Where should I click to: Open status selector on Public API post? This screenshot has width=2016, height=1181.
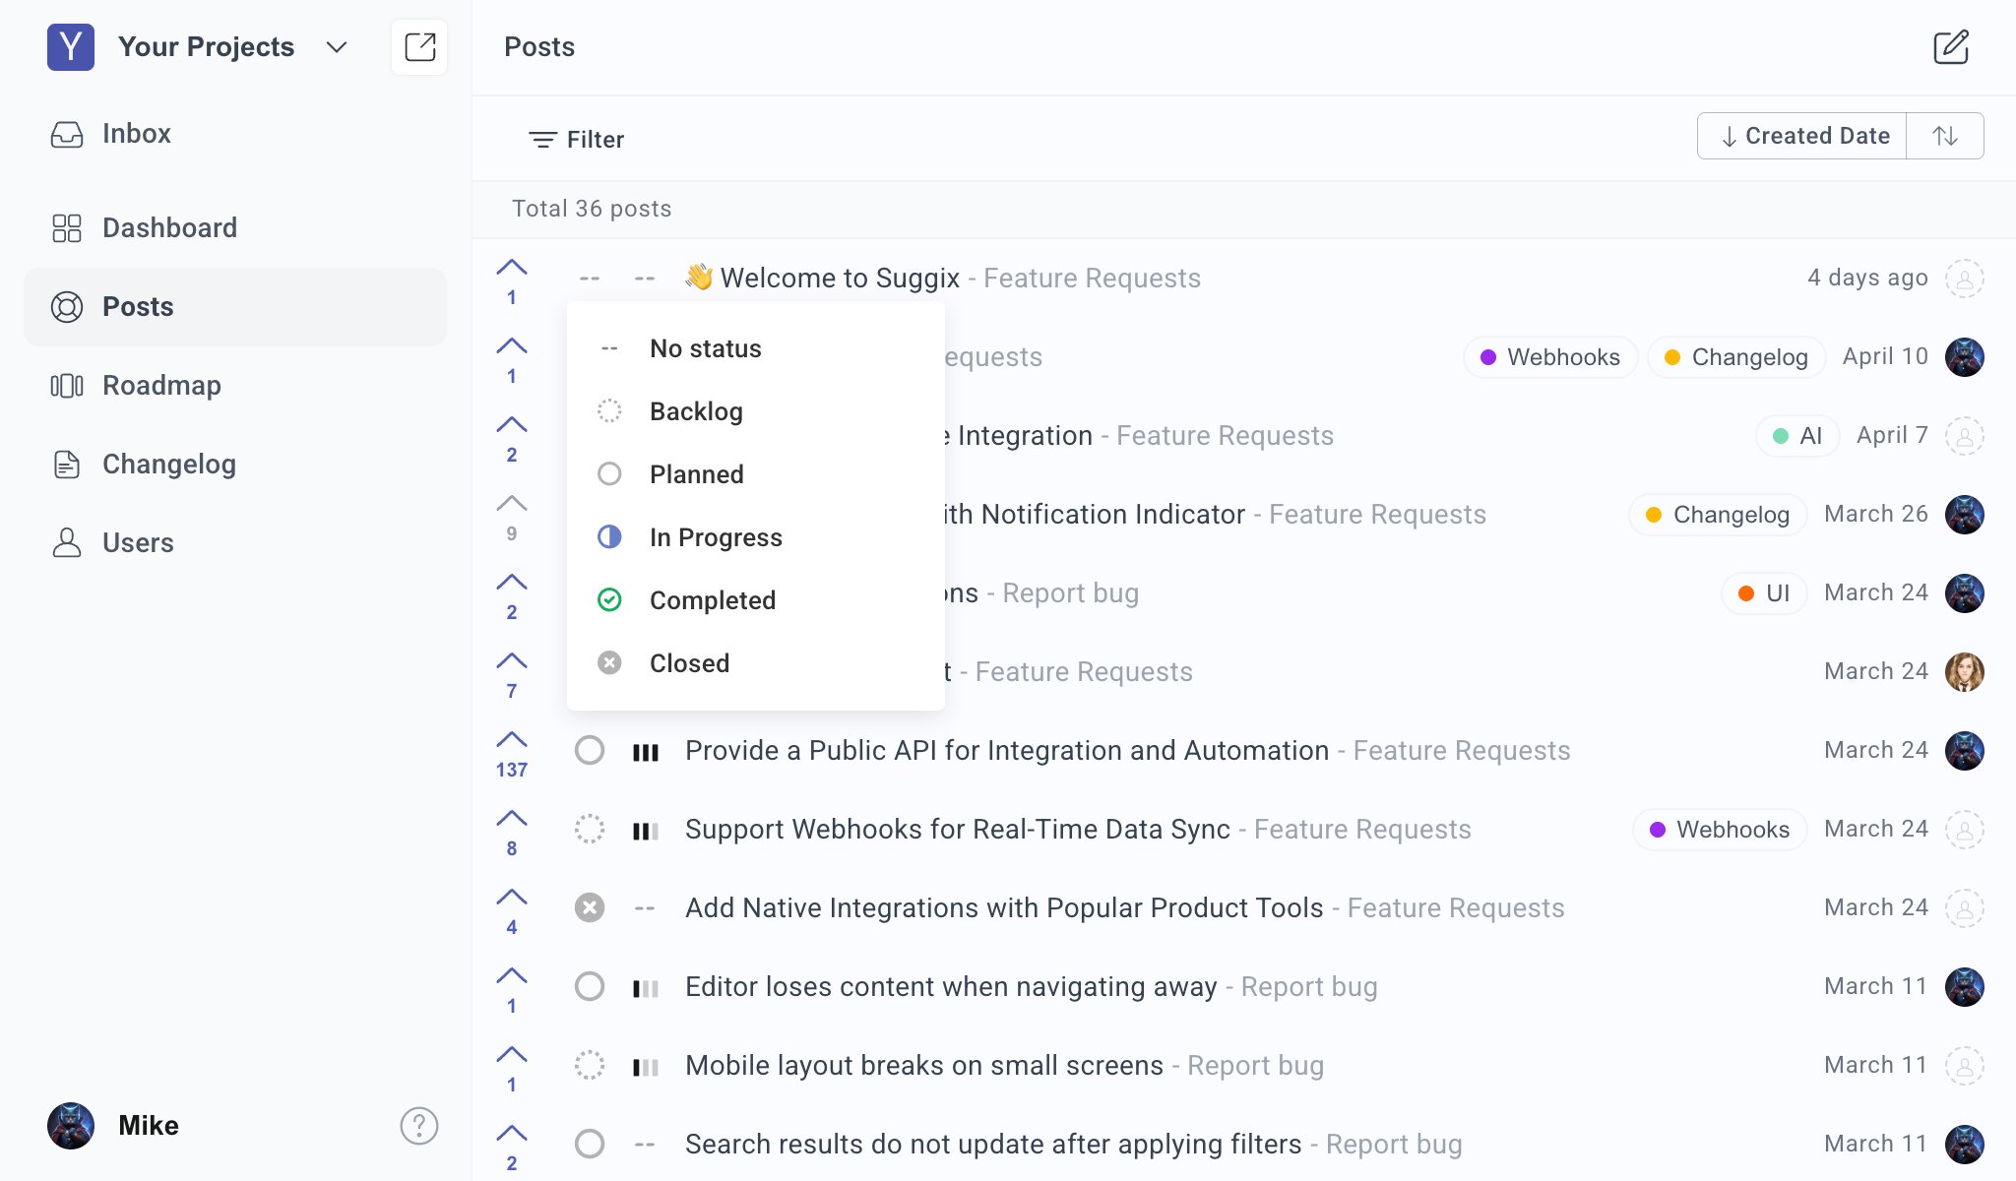tap(590, 750)
